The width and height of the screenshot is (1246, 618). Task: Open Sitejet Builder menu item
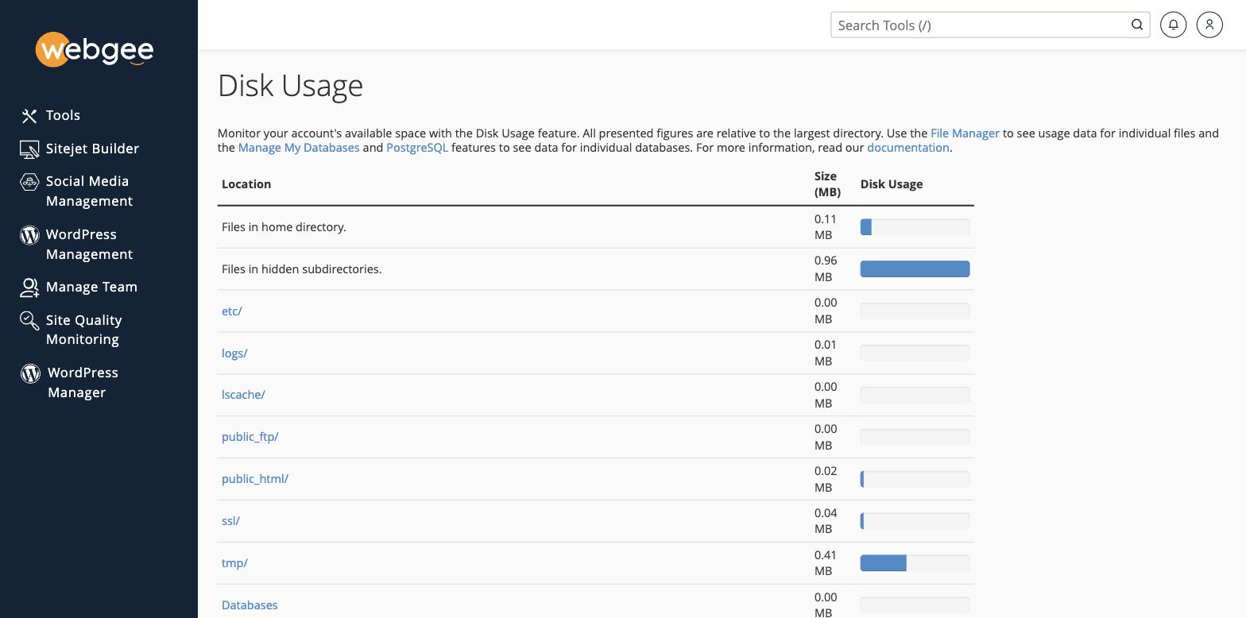pyautogui.click(x=92, y=149)
